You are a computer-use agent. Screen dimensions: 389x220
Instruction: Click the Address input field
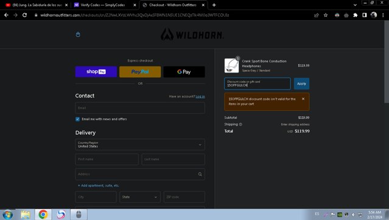[140, 174]
